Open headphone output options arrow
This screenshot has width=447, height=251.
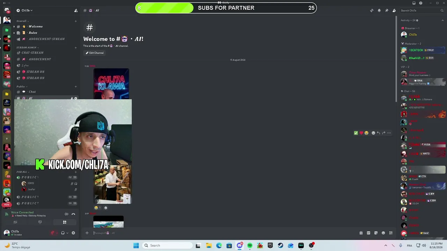coord(67,233)
